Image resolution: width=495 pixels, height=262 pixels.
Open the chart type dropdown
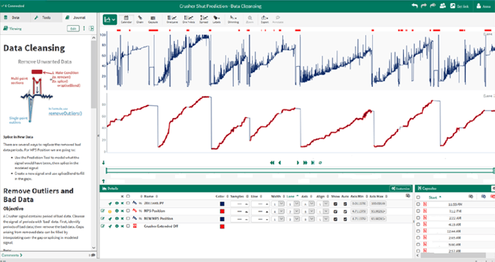pyautogui.click(x=111, y=20)
